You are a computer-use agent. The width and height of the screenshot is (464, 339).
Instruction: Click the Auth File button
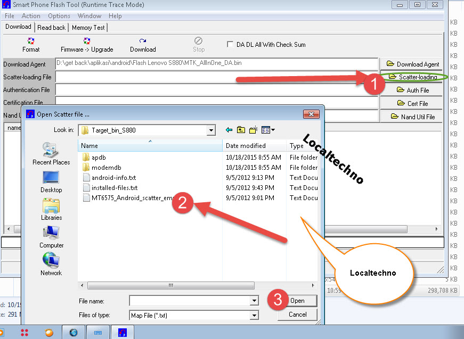click(x=412, y=90)
